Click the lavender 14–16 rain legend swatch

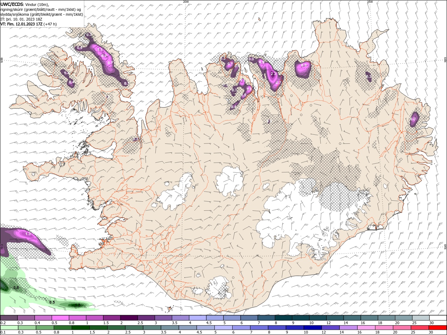[x=348, y=328]
